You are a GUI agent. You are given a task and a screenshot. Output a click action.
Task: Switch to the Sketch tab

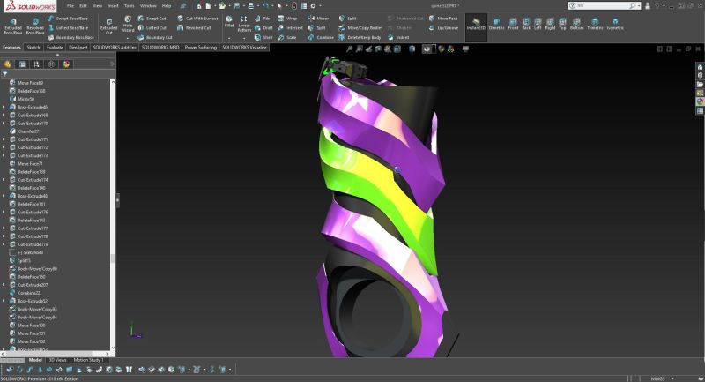pyautogui.click(x=33, y=48)
